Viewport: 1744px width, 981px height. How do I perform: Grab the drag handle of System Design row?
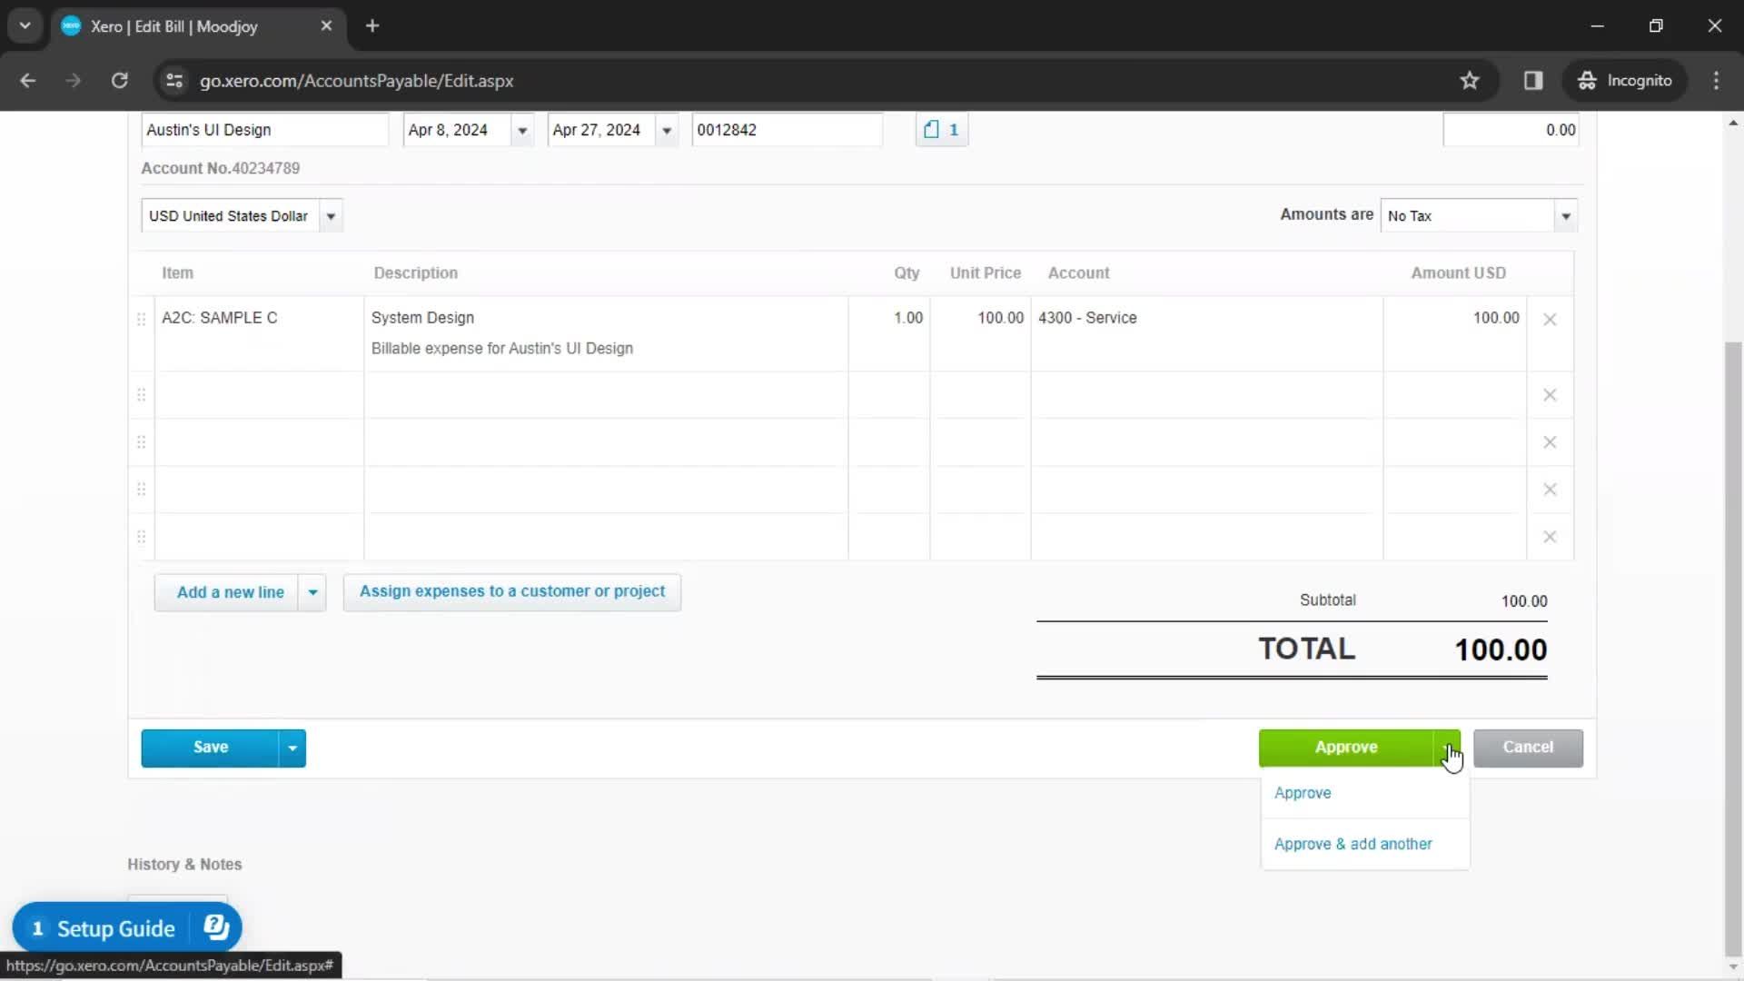(141, 319)
